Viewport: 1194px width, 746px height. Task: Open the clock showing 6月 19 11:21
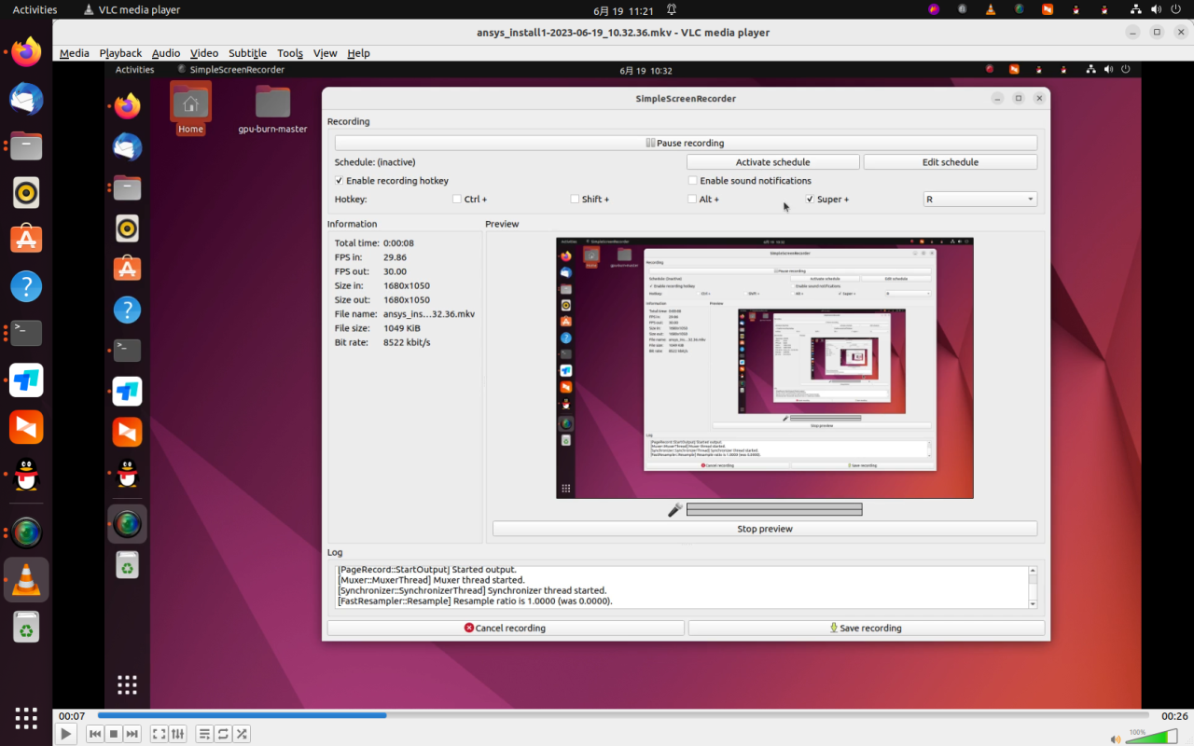[622, 9]
